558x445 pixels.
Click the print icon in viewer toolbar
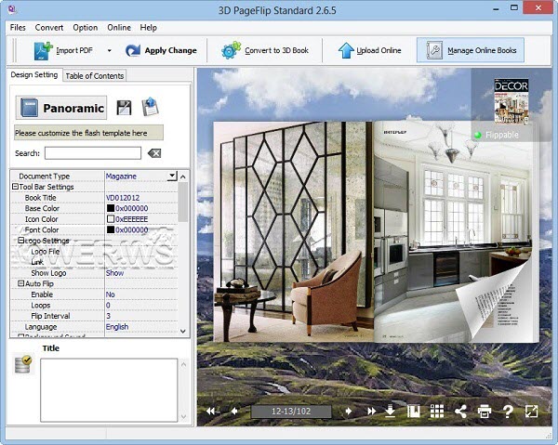(484, 411)
